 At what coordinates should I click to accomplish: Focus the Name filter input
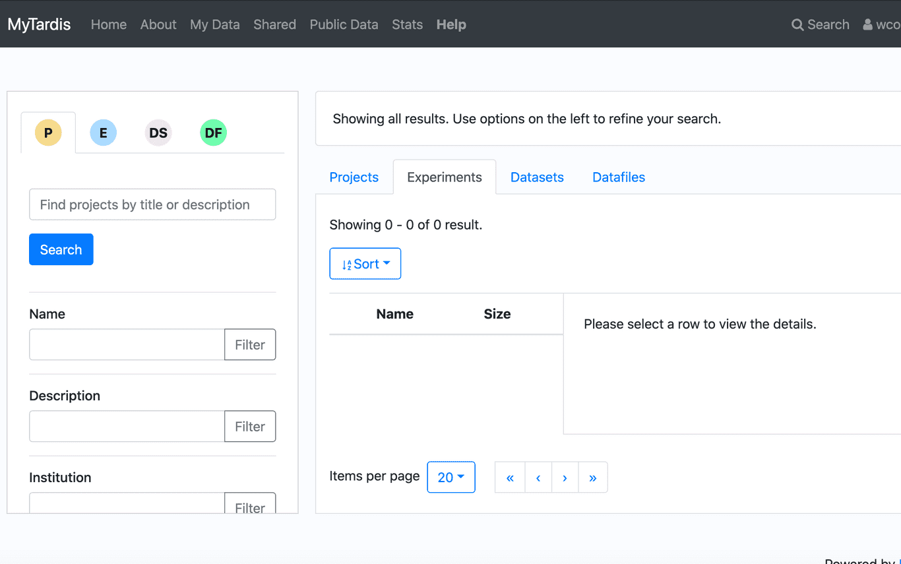(127, 344)
